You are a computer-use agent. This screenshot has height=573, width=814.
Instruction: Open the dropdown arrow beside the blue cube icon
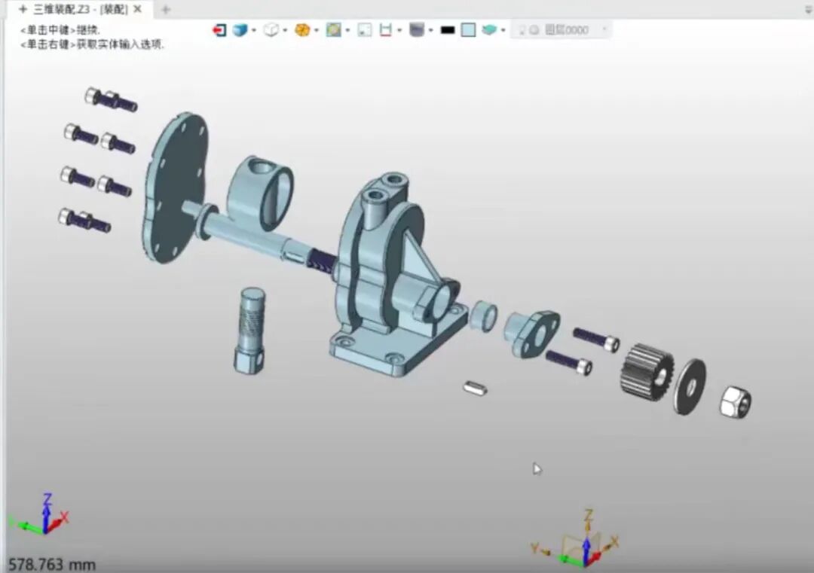254,30
